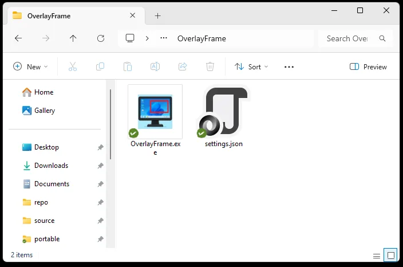Minimize the Explorer window
Image resolution: width=403 pixels, height=267 pixels.
(334, 10)
